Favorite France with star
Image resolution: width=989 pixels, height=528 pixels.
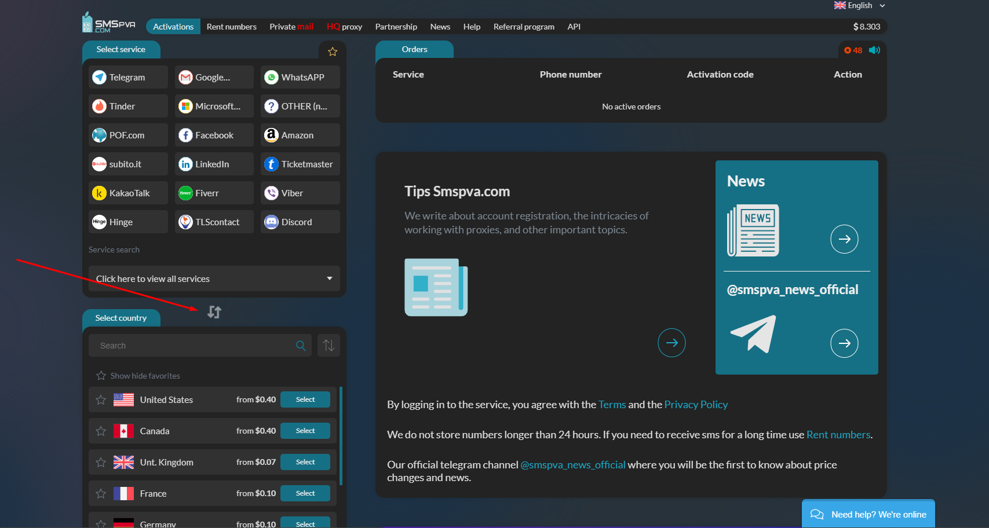click(101, 494)
